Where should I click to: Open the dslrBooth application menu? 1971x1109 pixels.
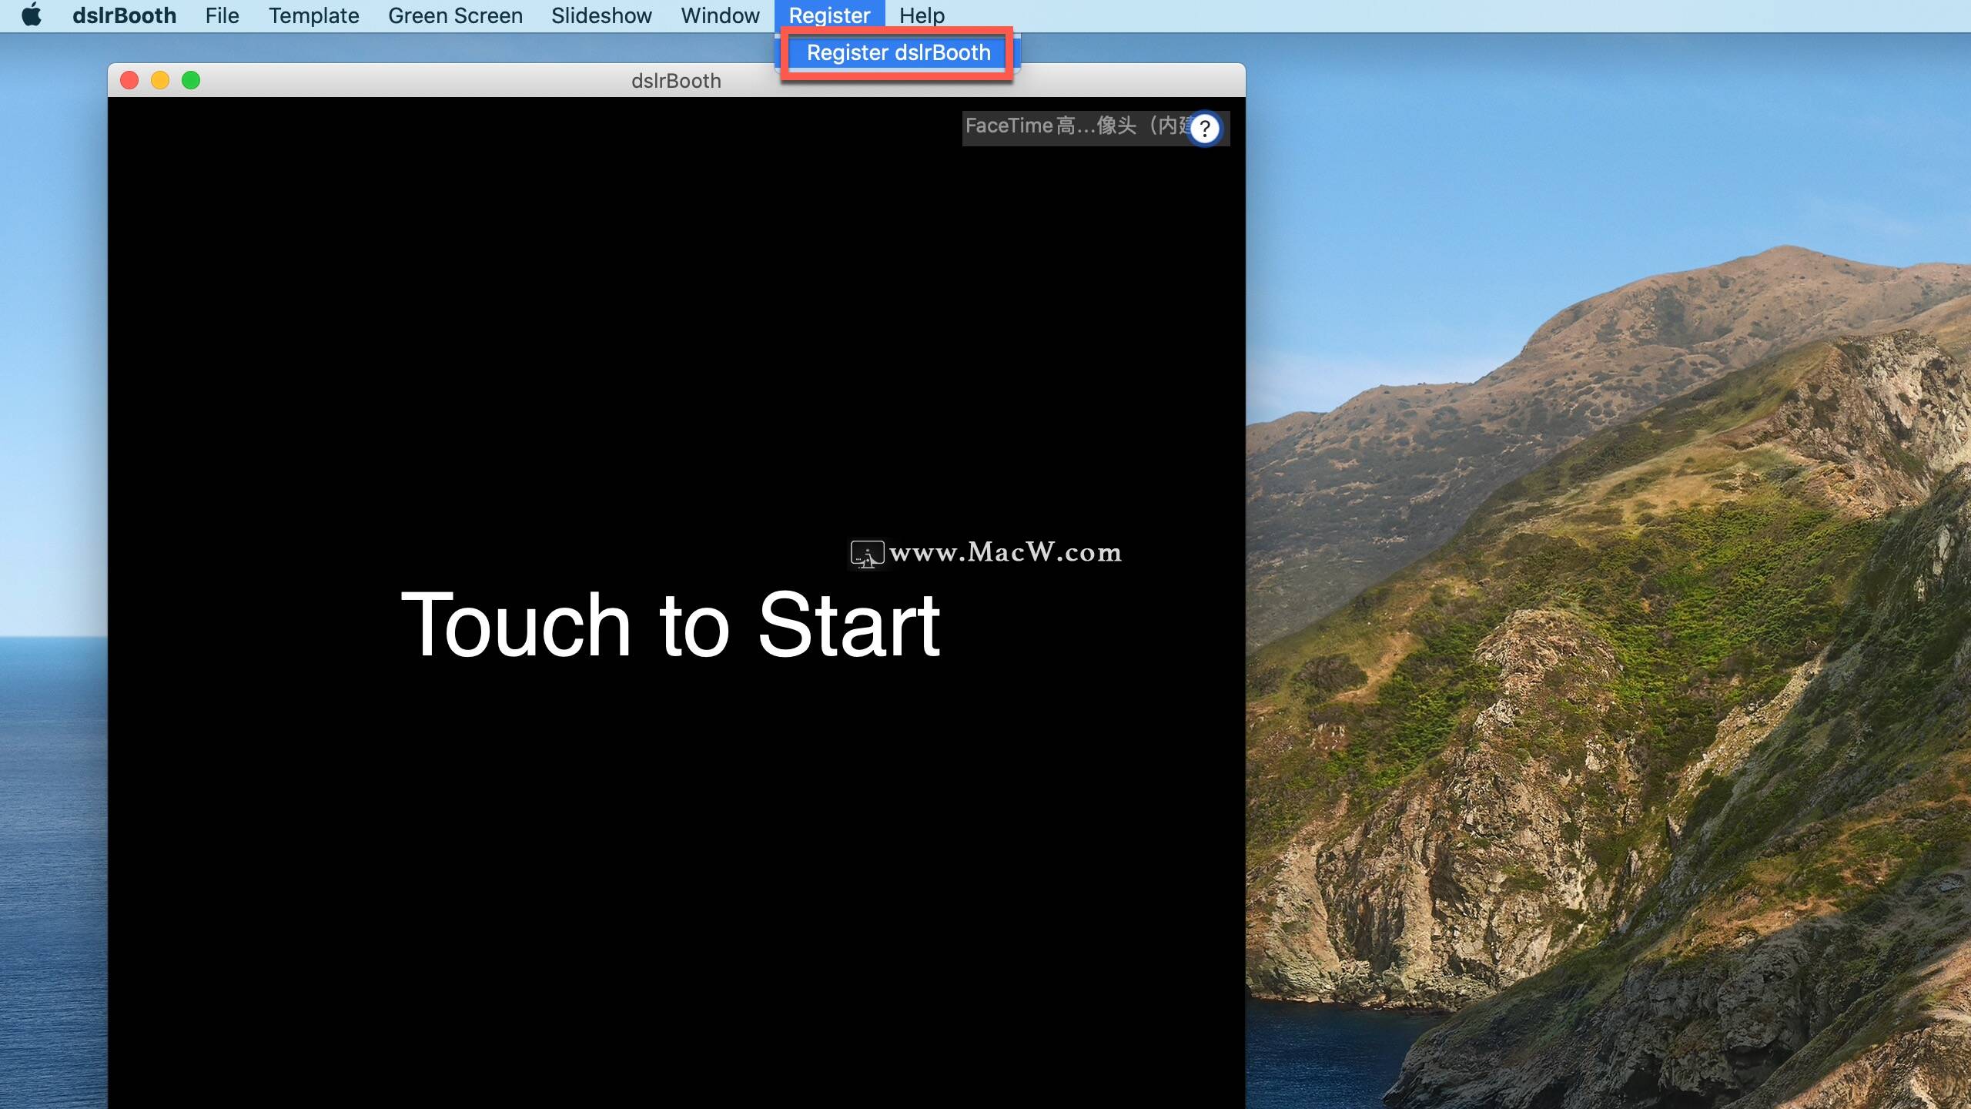coord(124,15)
